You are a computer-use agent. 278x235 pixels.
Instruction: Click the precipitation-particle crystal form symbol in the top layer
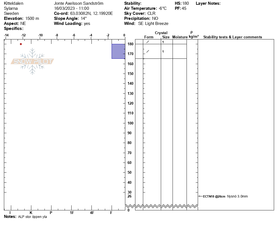pos(148,42)
